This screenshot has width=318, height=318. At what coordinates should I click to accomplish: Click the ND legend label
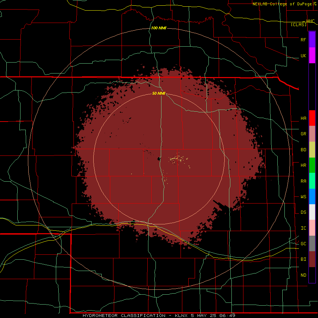[x=303, y=275]
